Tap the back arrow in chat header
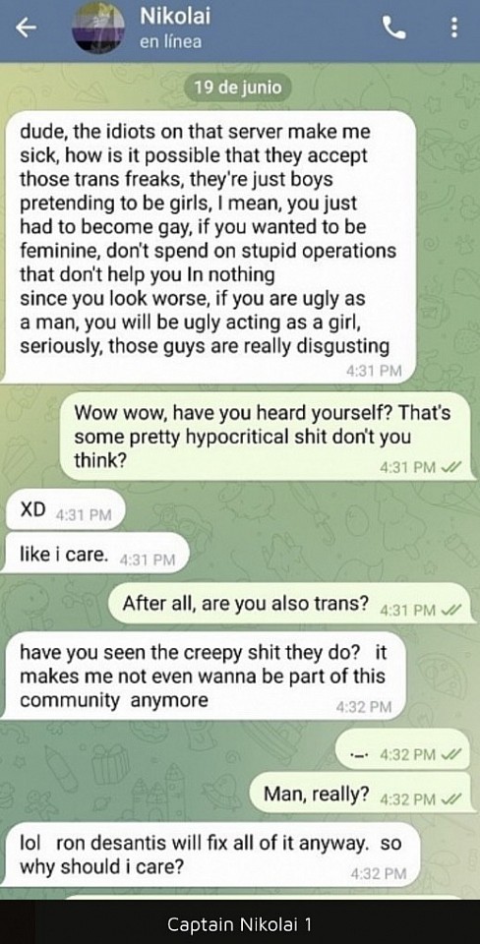Viewport: 480px width, 944px height. coord(26,28)
